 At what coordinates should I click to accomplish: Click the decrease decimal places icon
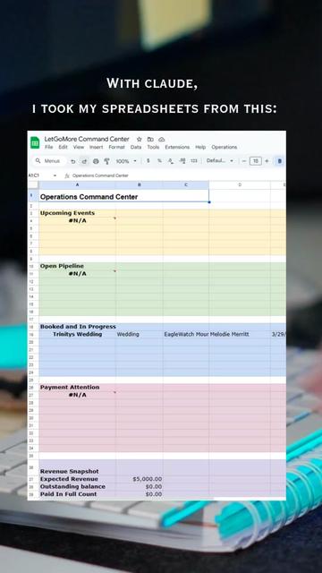[x=171, y=161]
